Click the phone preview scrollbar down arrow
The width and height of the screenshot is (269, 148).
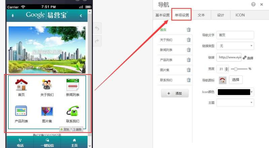click(89, 146)
